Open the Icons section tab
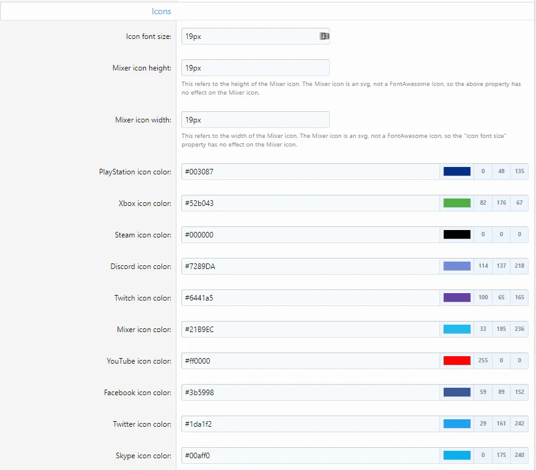The height and width of the screenshot is (470, 536). click(162, 11)
